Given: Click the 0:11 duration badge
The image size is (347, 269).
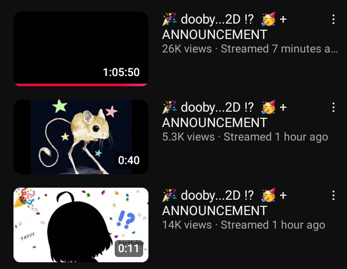Looking at the screenshot, I should coord(129,248).
